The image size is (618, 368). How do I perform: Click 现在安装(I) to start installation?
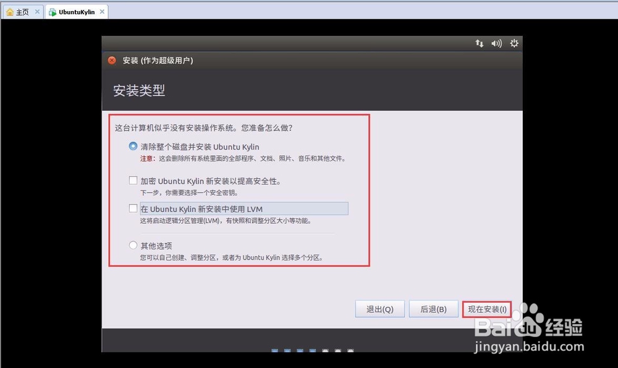(x=486, y=308)
